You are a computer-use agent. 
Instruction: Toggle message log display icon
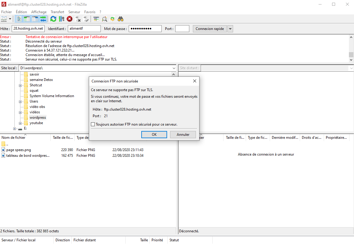tap(19, 19)
